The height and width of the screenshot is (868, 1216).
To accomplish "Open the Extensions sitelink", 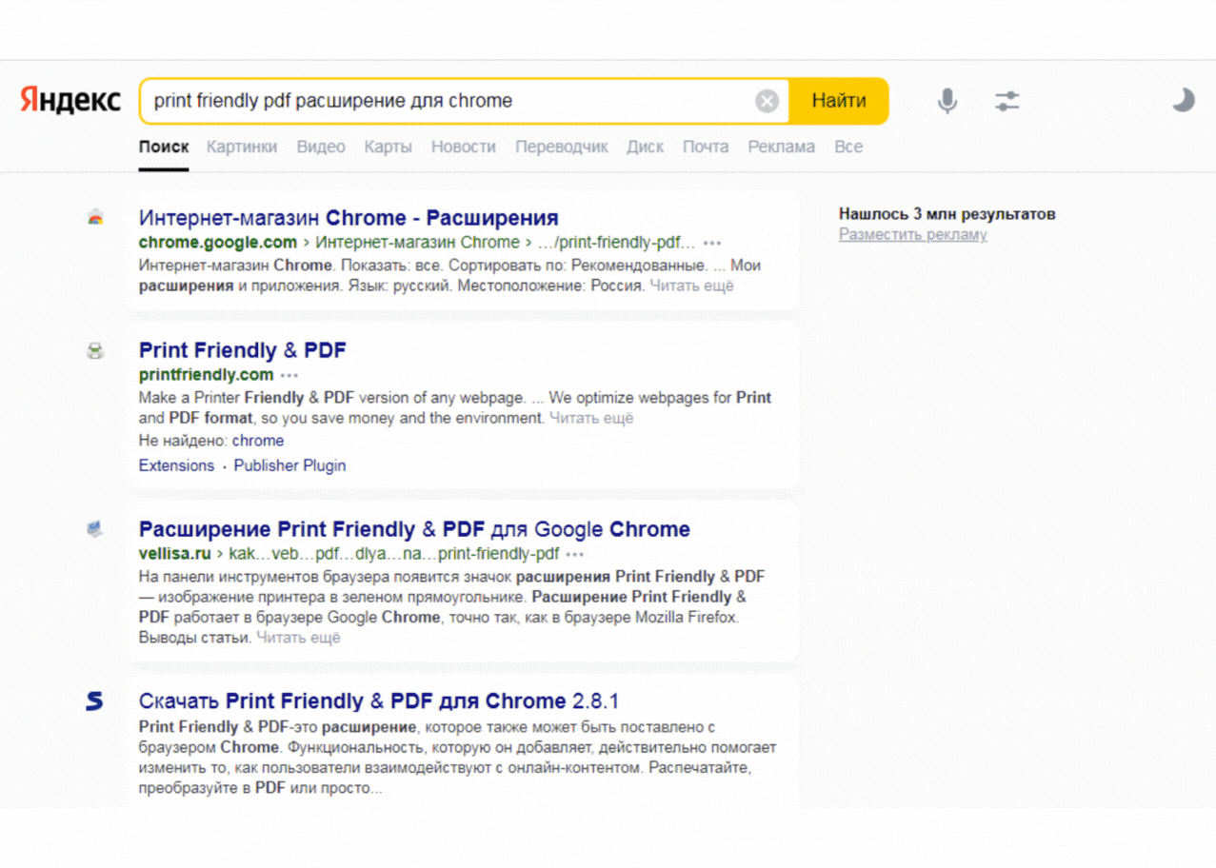I will click(x=176, y=465).
